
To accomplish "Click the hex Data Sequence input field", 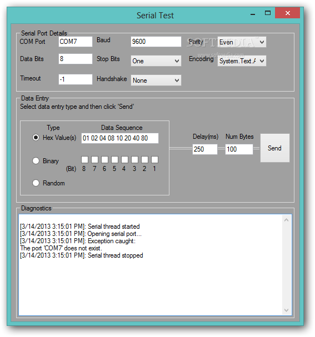I will 120,138.
